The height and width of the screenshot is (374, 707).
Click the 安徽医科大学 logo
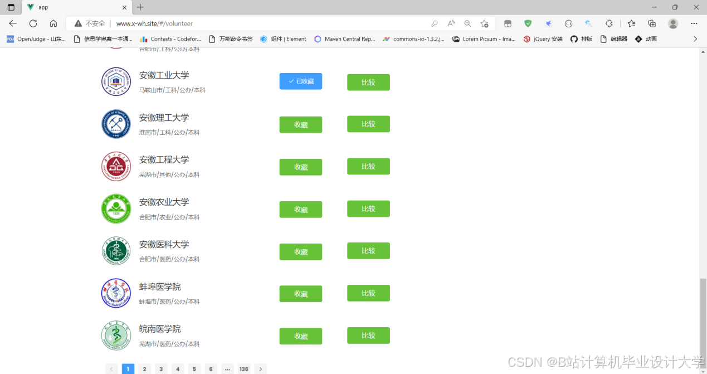[x=116, y=251]
